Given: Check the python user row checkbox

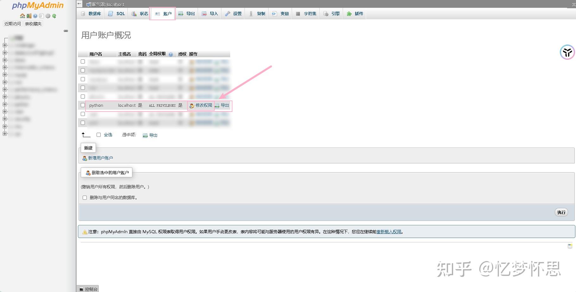Looking at the screenshot, I should tap(83, 105).
